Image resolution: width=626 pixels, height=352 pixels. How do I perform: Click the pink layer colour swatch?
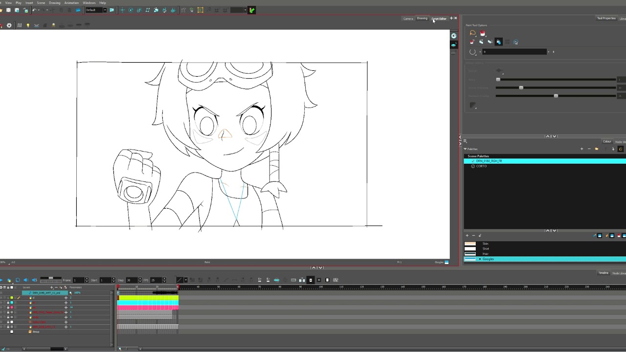[x=12, y=308]
